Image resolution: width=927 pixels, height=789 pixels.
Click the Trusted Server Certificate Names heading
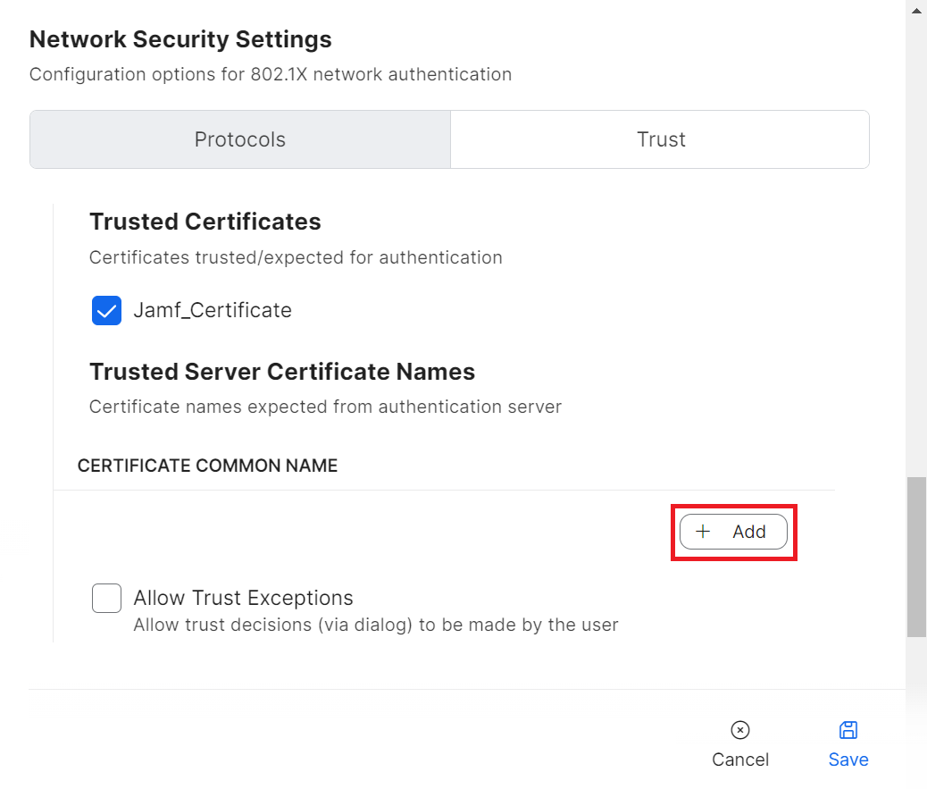pyautogui.click(x=282, y=372)
